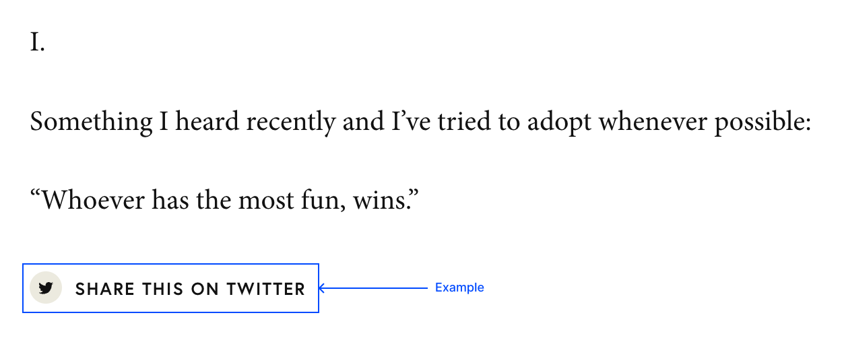Click the blue "Example" annotation label
Screen dimensions: 842x338
tap(459, 288)
